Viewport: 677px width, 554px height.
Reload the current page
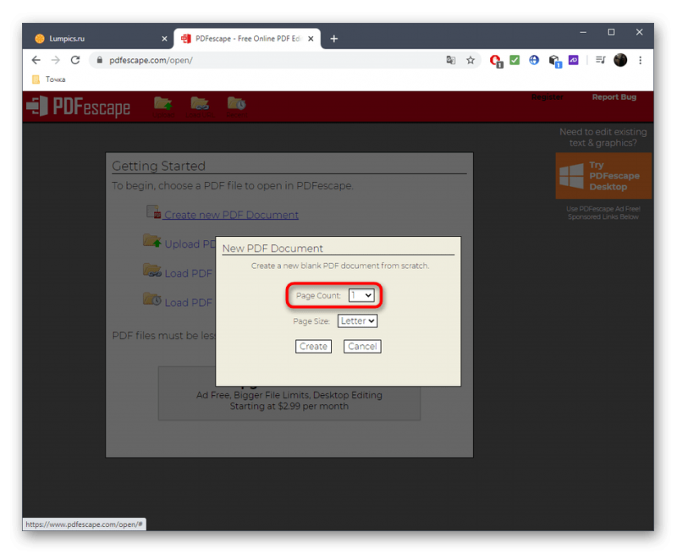click(75, 60)
